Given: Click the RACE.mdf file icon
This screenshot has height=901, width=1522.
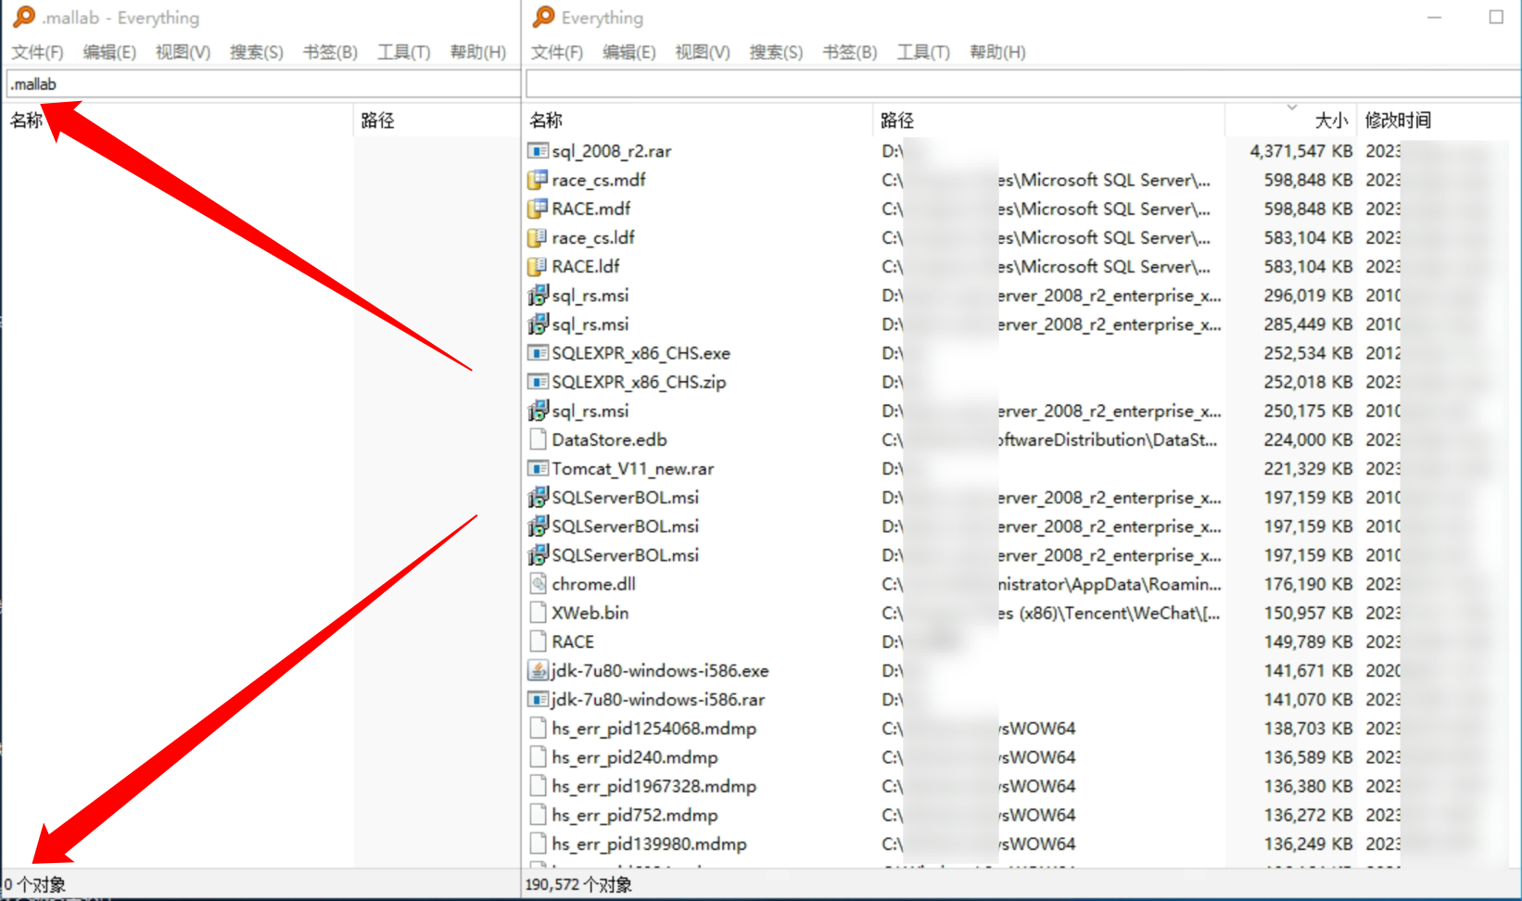Looking at the screenshot, I should point(538,208).
